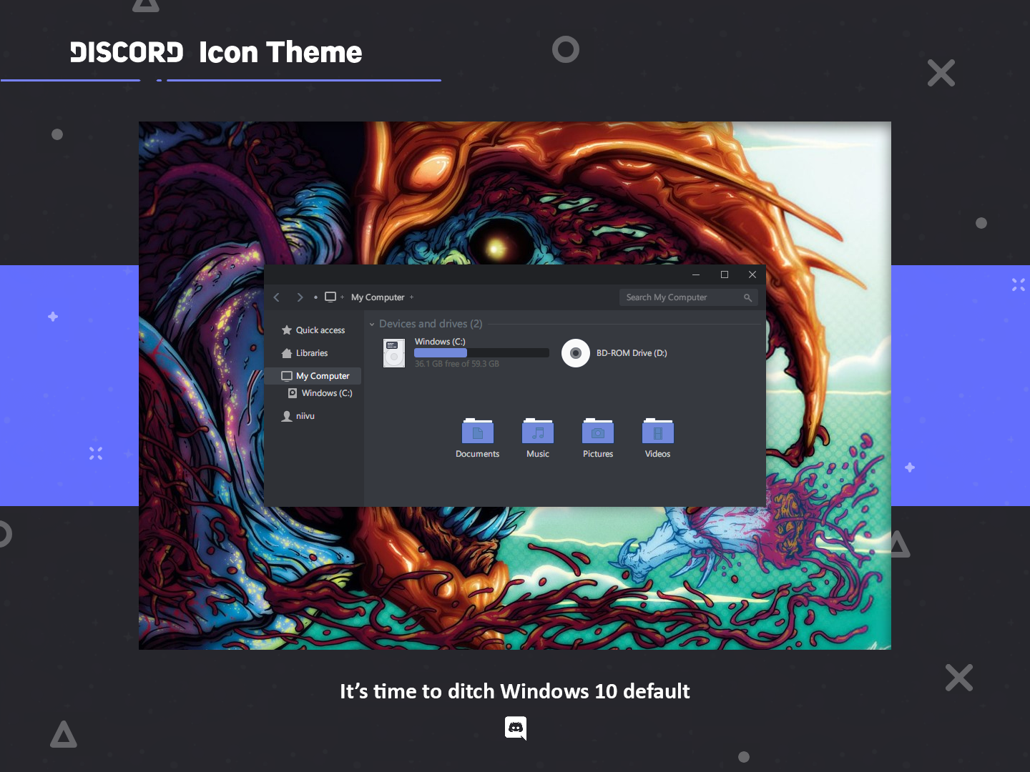Open the Documents folder icon
The image size is (1030, 772).
coord(478,431)
